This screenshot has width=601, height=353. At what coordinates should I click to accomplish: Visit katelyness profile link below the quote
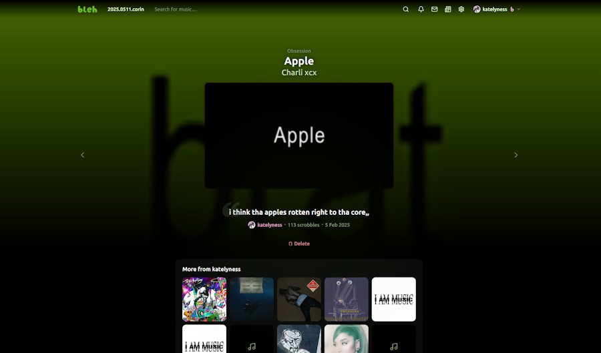click(269, 225)
